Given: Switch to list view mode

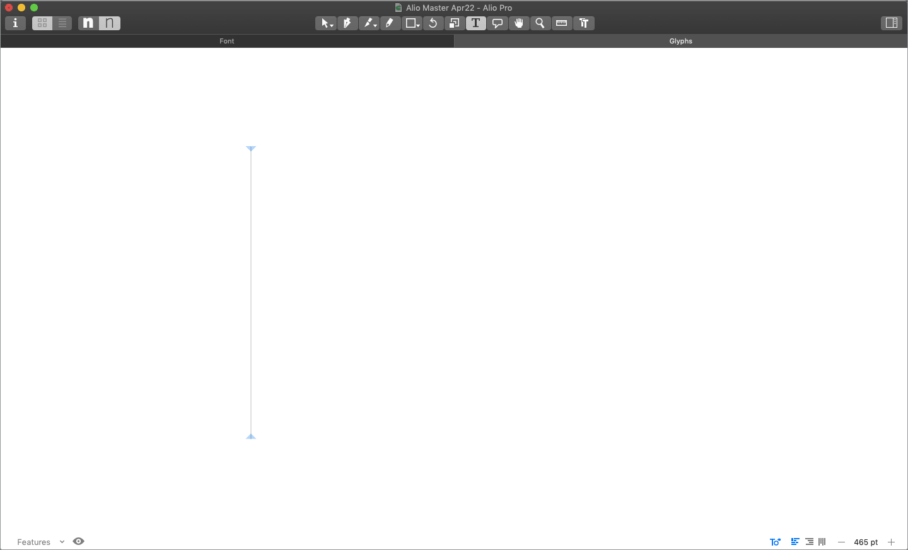Looking at the screenshot, I should click(62, 23).
